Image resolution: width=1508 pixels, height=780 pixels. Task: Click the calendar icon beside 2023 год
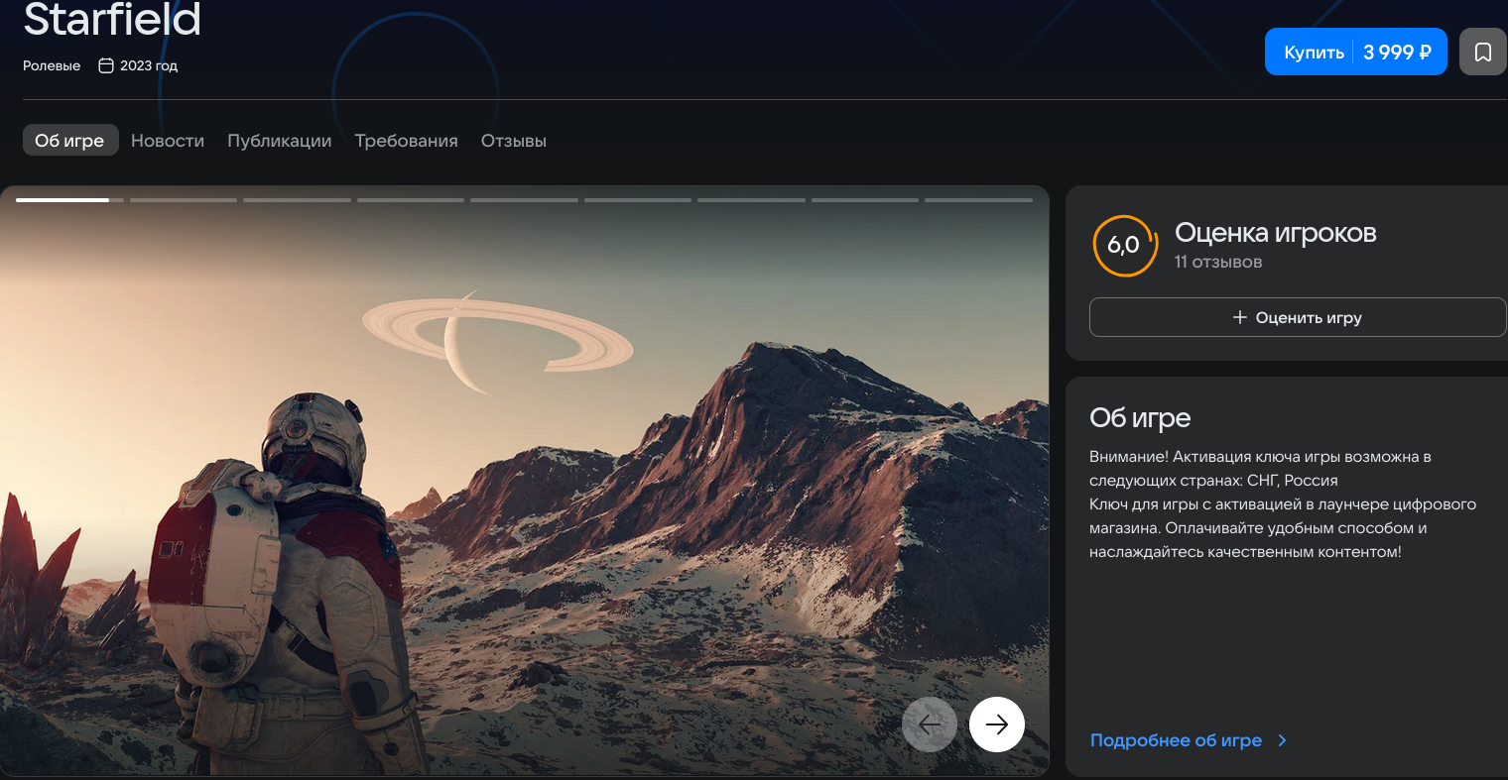(106, 65)
